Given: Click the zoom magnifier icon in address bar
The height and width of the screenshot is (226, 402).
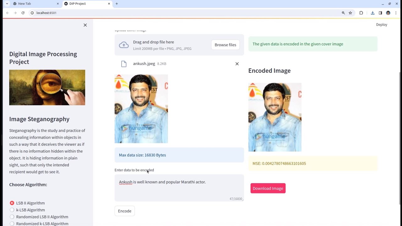Looking at the screenshot, I should pyautogui.click(x=343, y=13).
